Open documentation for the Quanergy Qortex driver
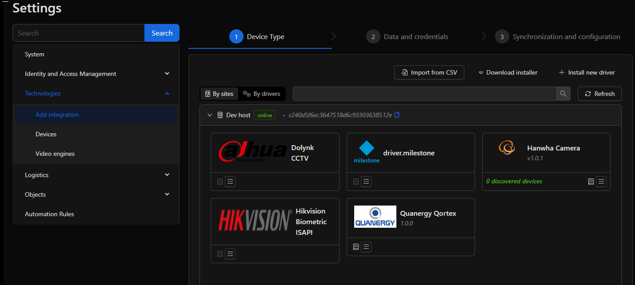635x285 pixels. pyautogui.click(x=355, y=247)
